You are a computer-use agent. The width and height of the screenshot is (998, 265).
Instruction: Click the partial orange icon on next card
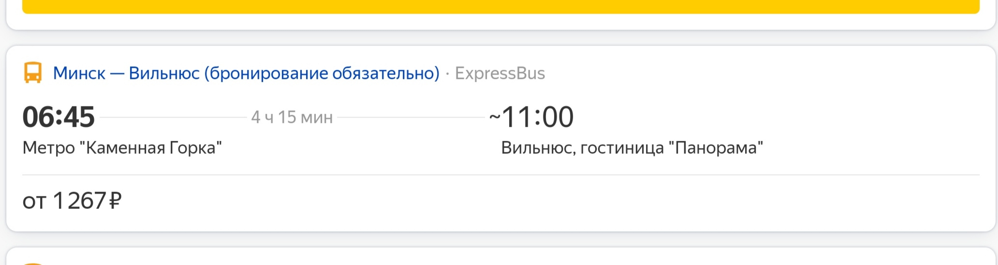33,264
